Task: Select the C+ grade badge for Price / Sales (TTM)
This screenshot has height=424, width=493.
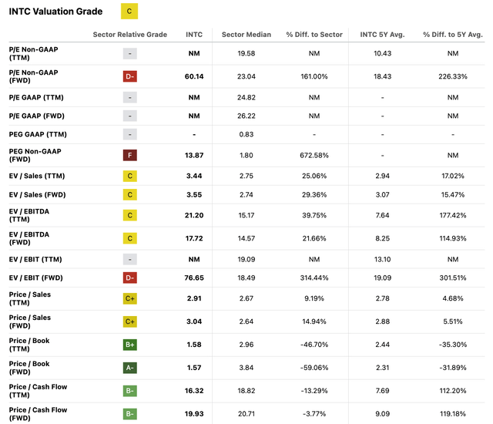Action: pos(129,299)
